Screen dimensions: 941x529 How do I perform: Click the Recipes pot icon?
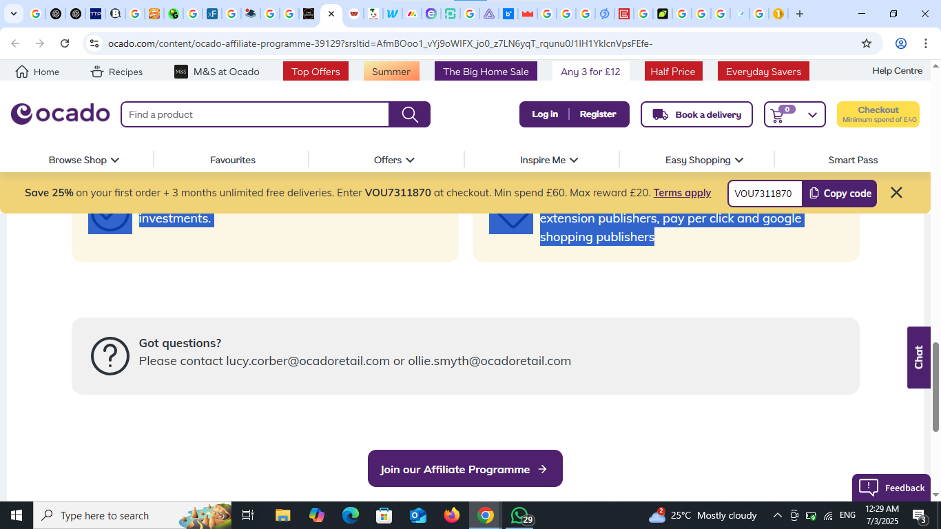click(x=97, y=72)
